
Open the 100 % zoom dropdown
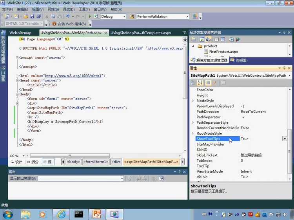(x=24, y=156)
